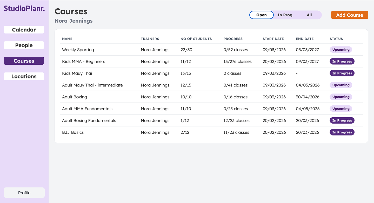
Task: Select the Open courses filter
Action: click(x=261, y=15)
